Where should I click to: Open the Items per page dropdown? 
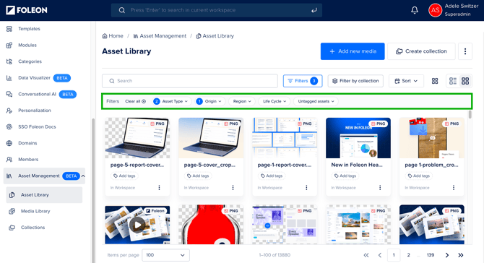coord(165,255)
